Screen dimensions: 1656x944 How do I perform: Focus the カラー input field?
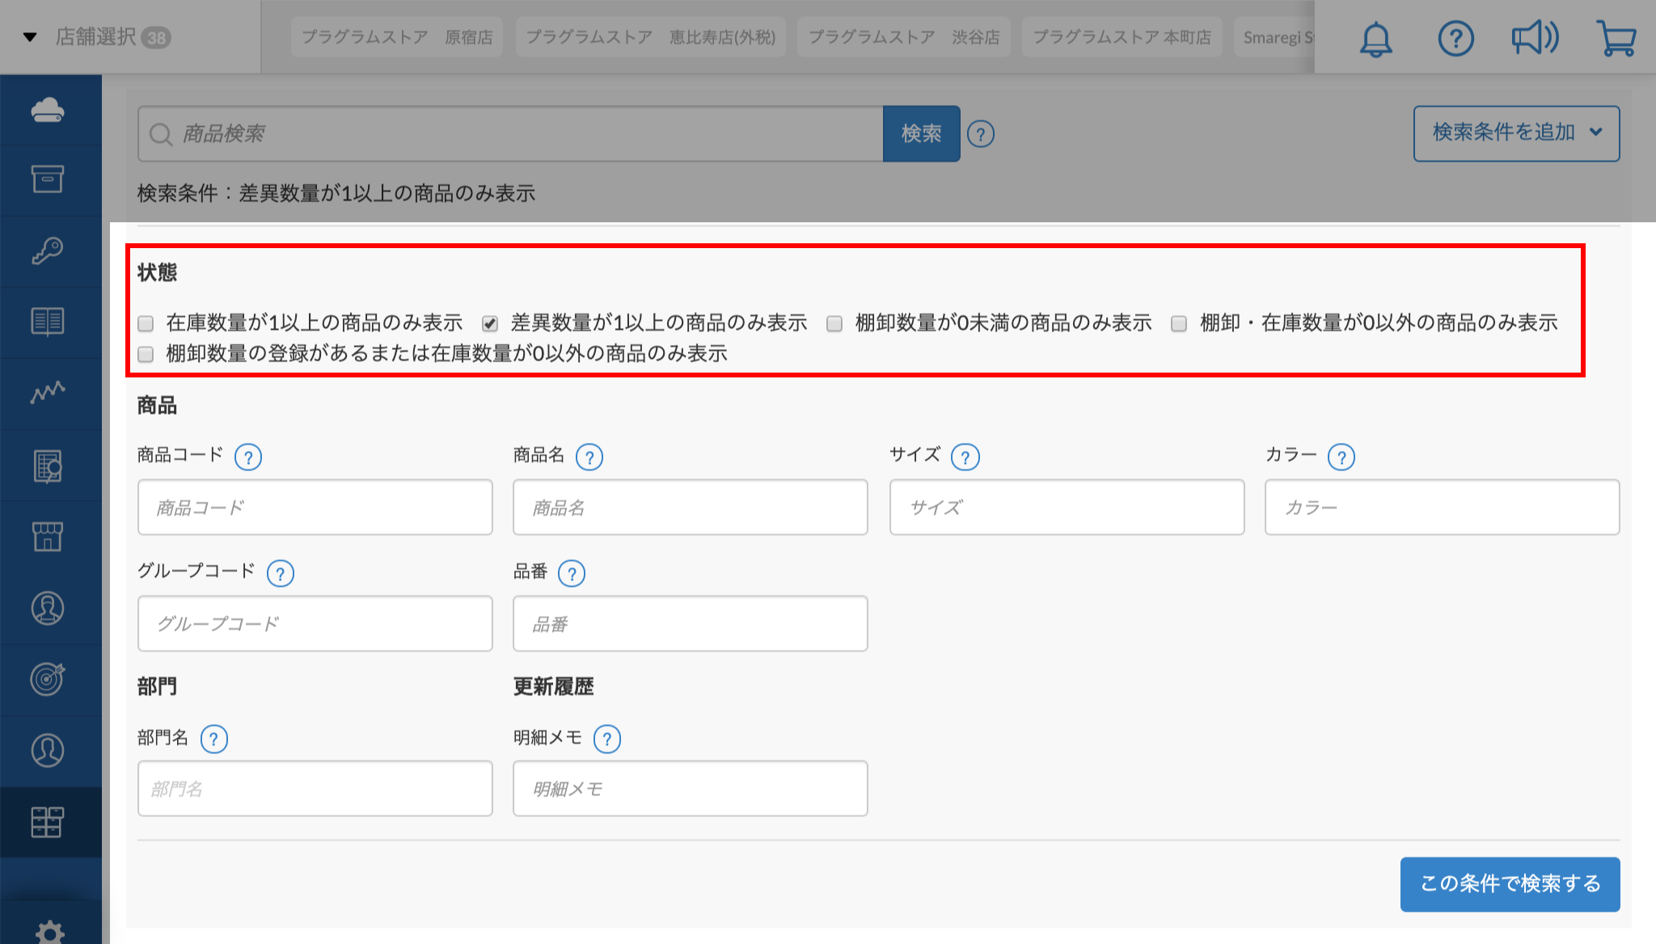(1443, 508)
